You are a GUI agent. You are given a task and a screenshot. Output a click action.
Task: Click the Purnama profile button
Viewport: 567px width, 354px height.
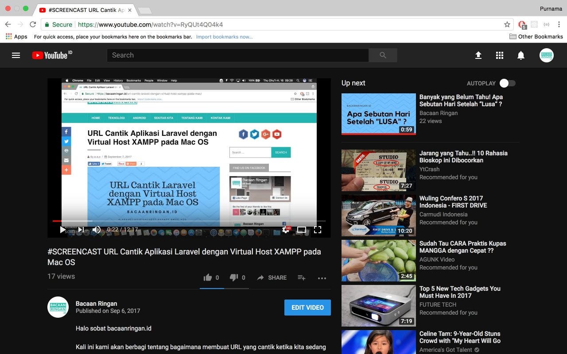click(x=551, y=9)
